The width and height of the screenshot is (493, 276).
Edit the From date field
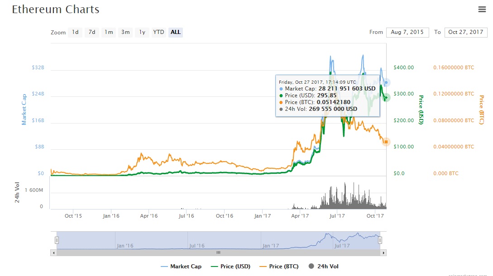tap(407, 32)
